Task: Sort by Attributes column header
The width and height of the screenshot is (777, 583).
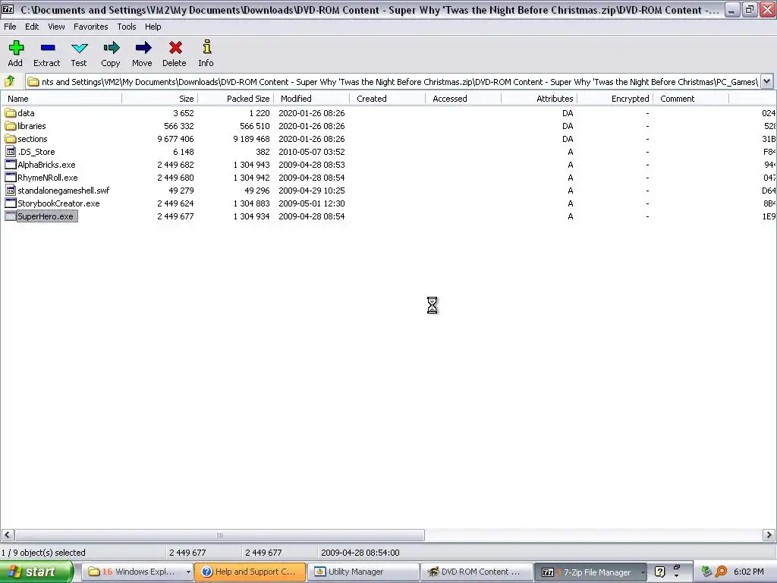Action: pos(539,99)
